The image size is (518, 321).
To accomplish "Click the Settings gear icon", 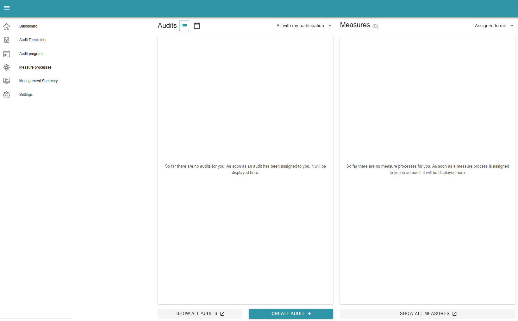I will coord(7,95).
